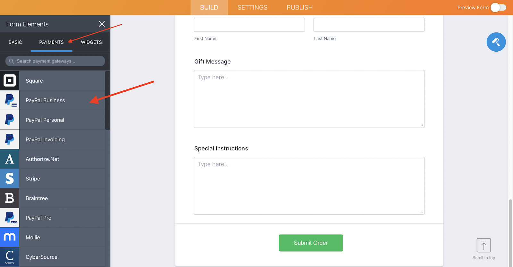Toggle the Preview Form switch

pyautogui.click(x=498, y=7)
